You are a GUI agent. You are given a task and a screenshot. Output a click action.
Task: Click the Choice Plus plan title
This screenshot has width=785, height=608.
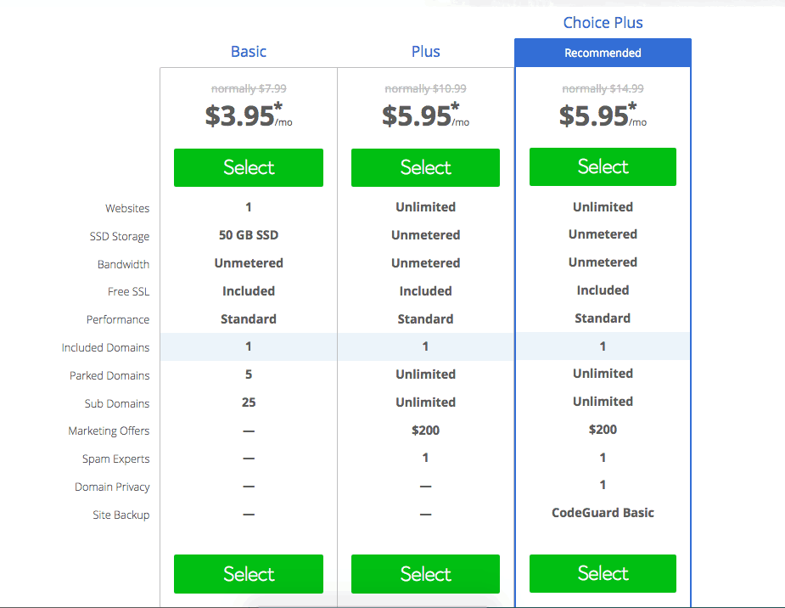pyautogui.click(x=603, y=23)
